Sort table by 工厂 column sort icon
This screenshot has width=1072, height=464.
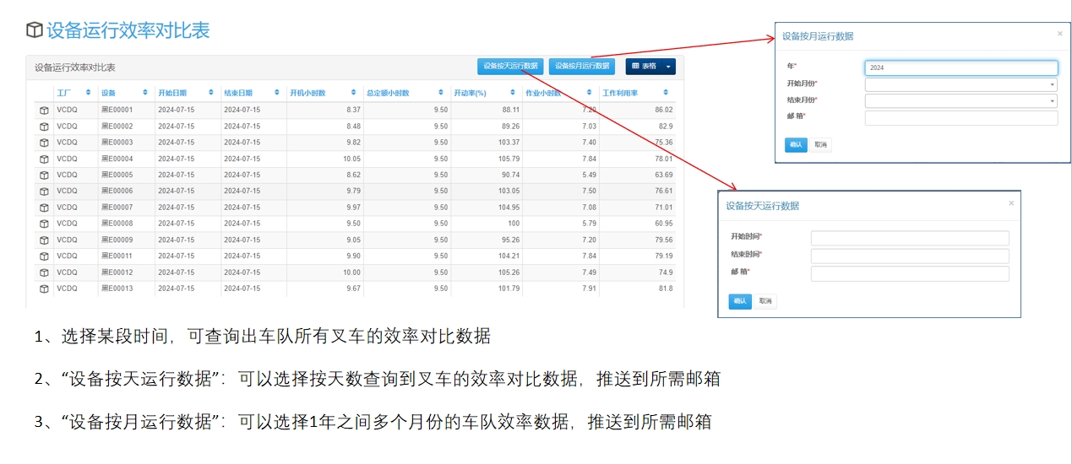(x=88, y=93)
